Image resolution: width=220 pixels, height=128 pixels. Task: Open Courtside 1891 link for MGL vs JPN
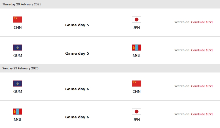(202, 114)
